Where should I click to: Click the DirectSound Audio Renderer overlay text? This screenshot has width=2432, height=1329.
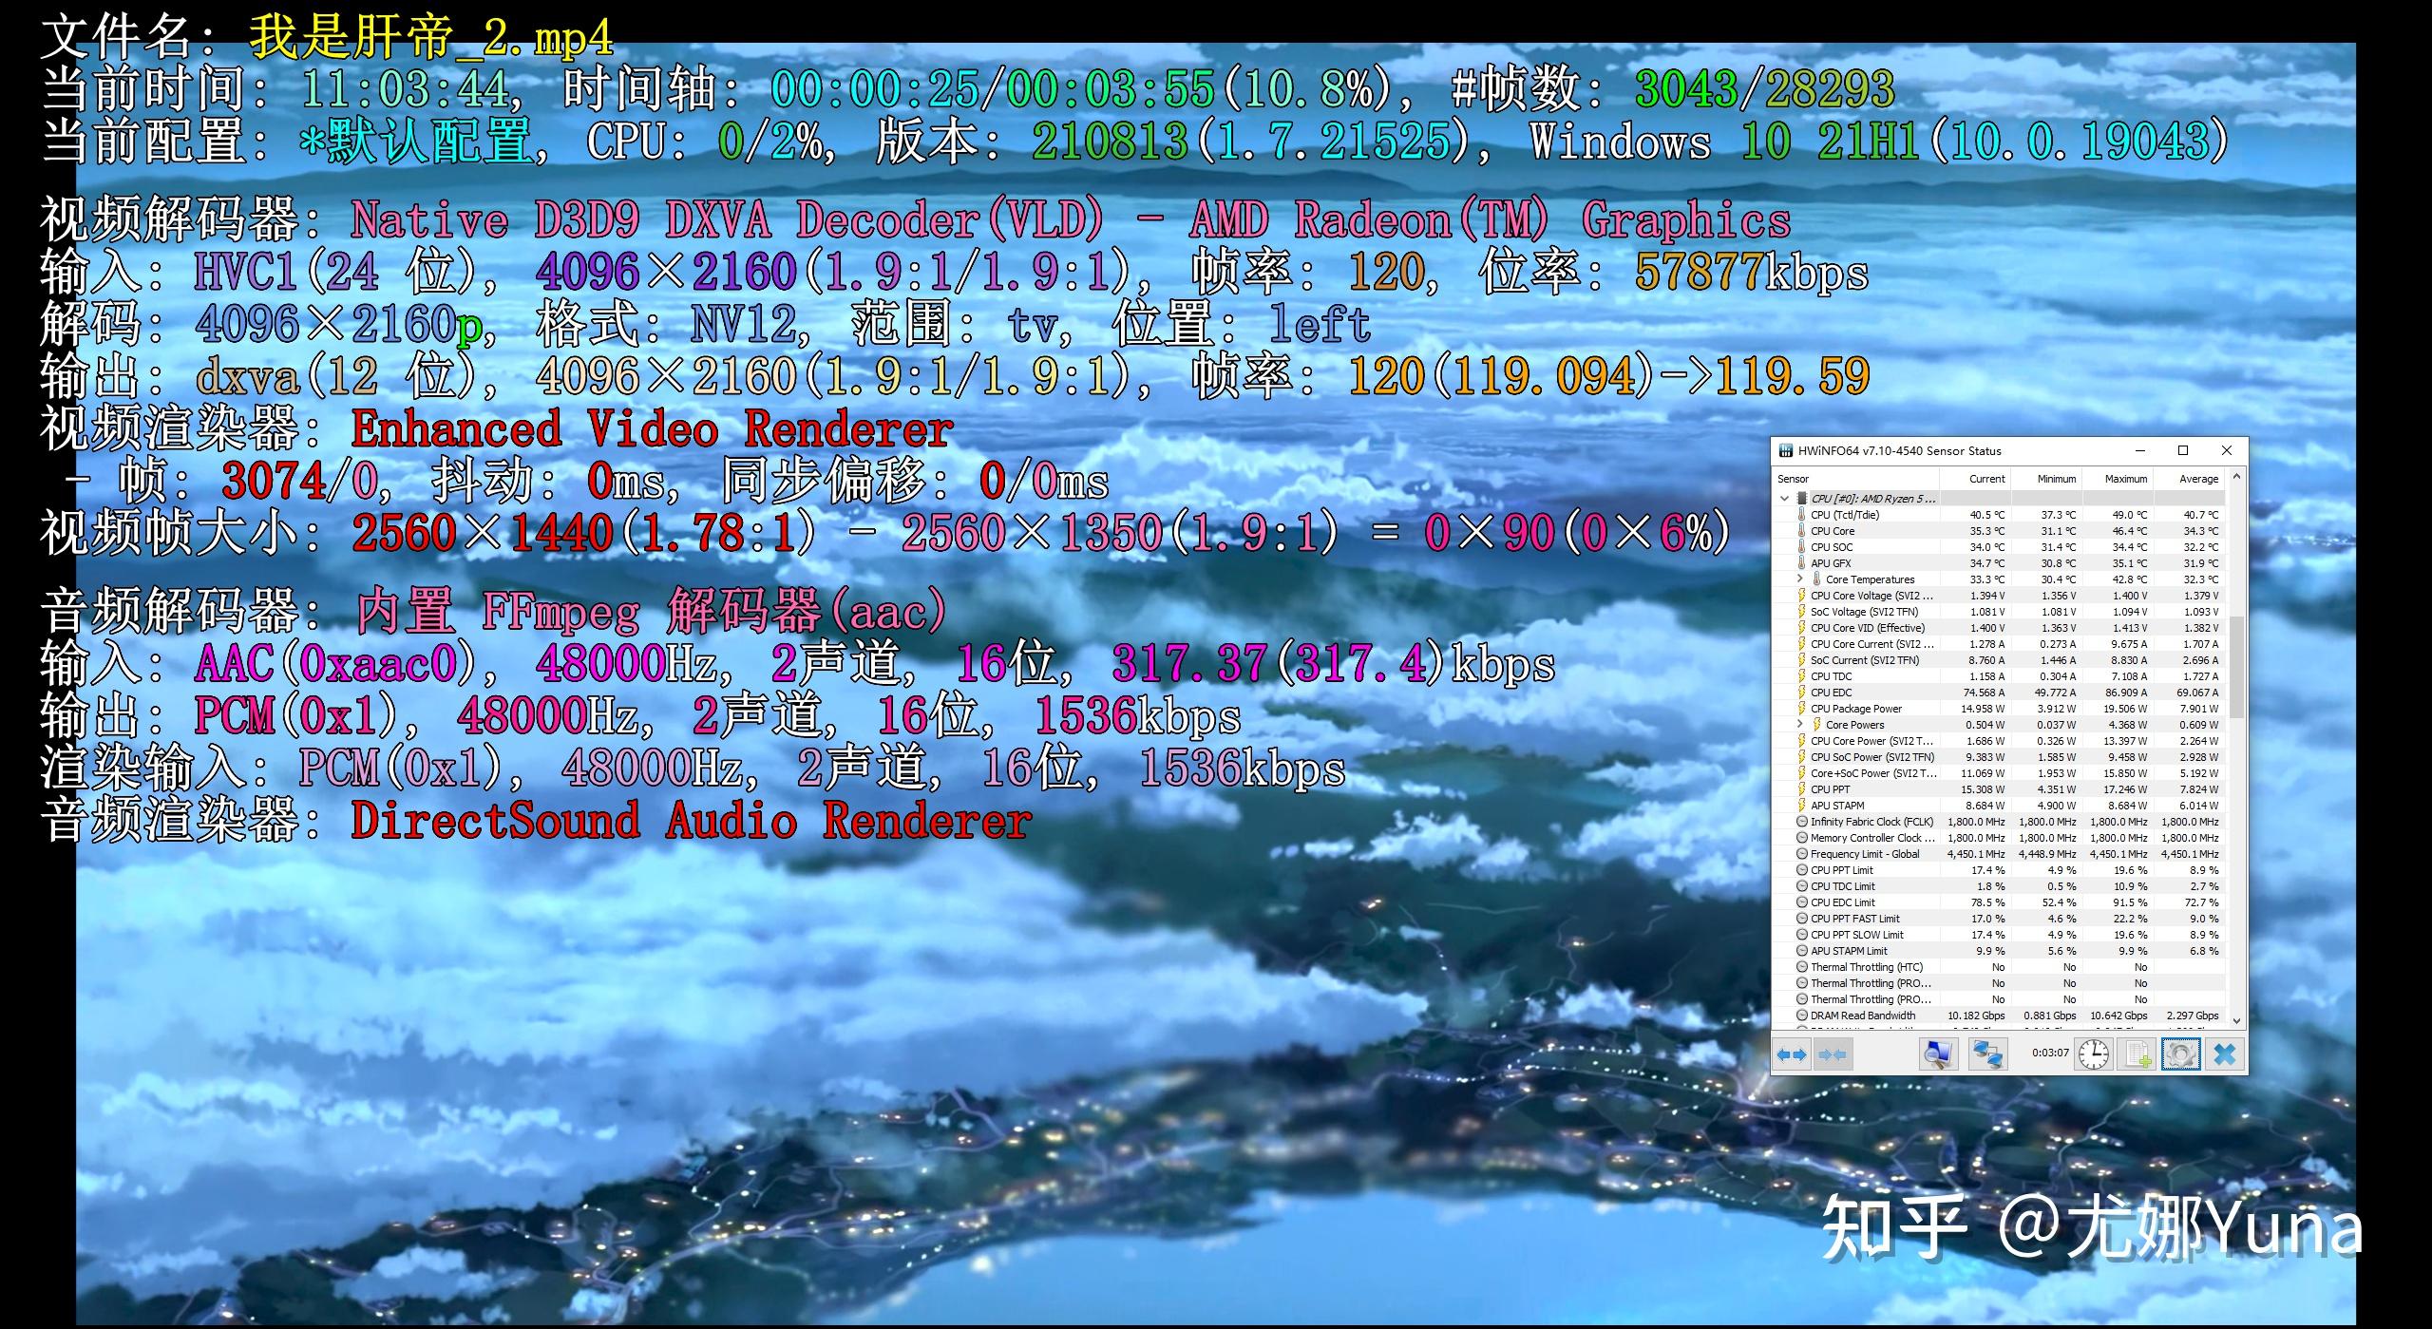coord(692,821)
